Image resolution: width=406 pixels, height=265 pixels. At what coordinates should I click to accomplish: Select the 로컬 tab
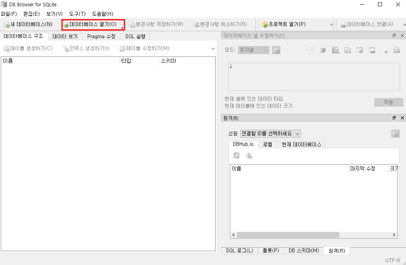pyautogui.click(x=268, y=144)
